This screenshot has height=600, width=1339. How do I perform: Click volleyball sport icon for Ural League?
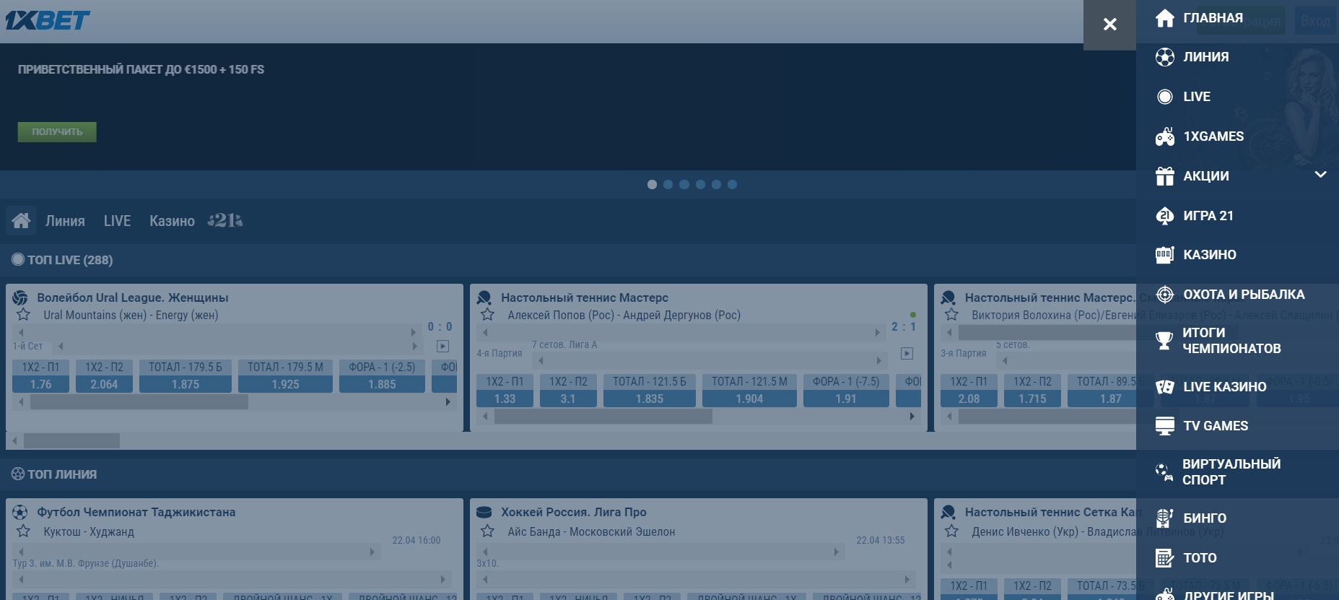(x=20, y=297)
